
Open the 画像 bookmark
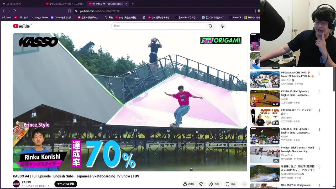point(109,18)
